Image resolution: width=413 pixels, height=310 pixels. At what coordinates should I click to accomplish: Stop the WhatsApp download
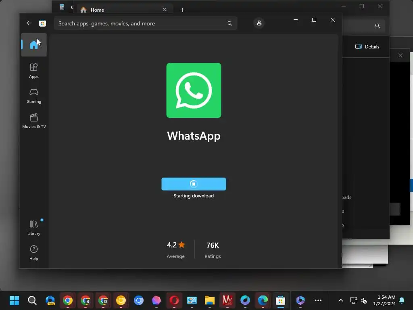[194, 184]
